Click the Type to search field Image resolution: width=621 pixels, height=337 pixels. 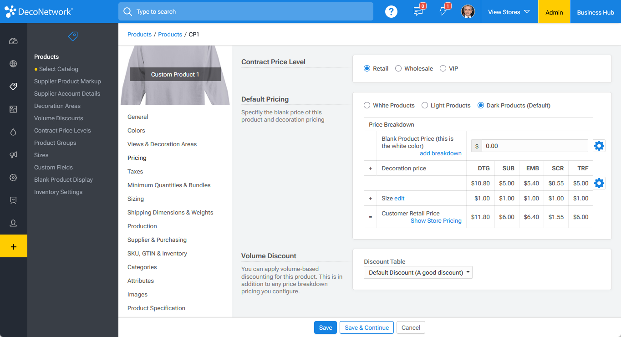(246, 11)
